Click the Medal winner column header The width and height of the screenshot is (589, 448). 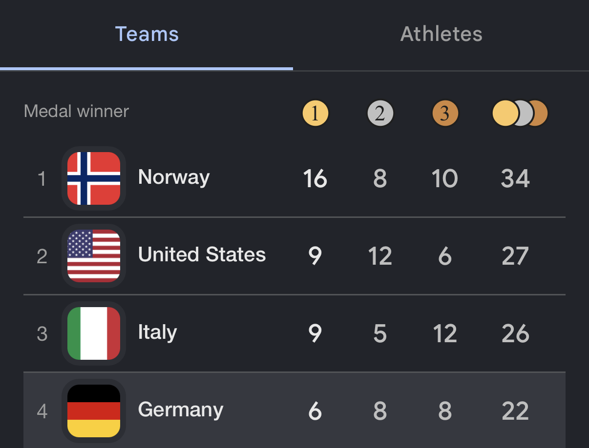tap(76, 112)
